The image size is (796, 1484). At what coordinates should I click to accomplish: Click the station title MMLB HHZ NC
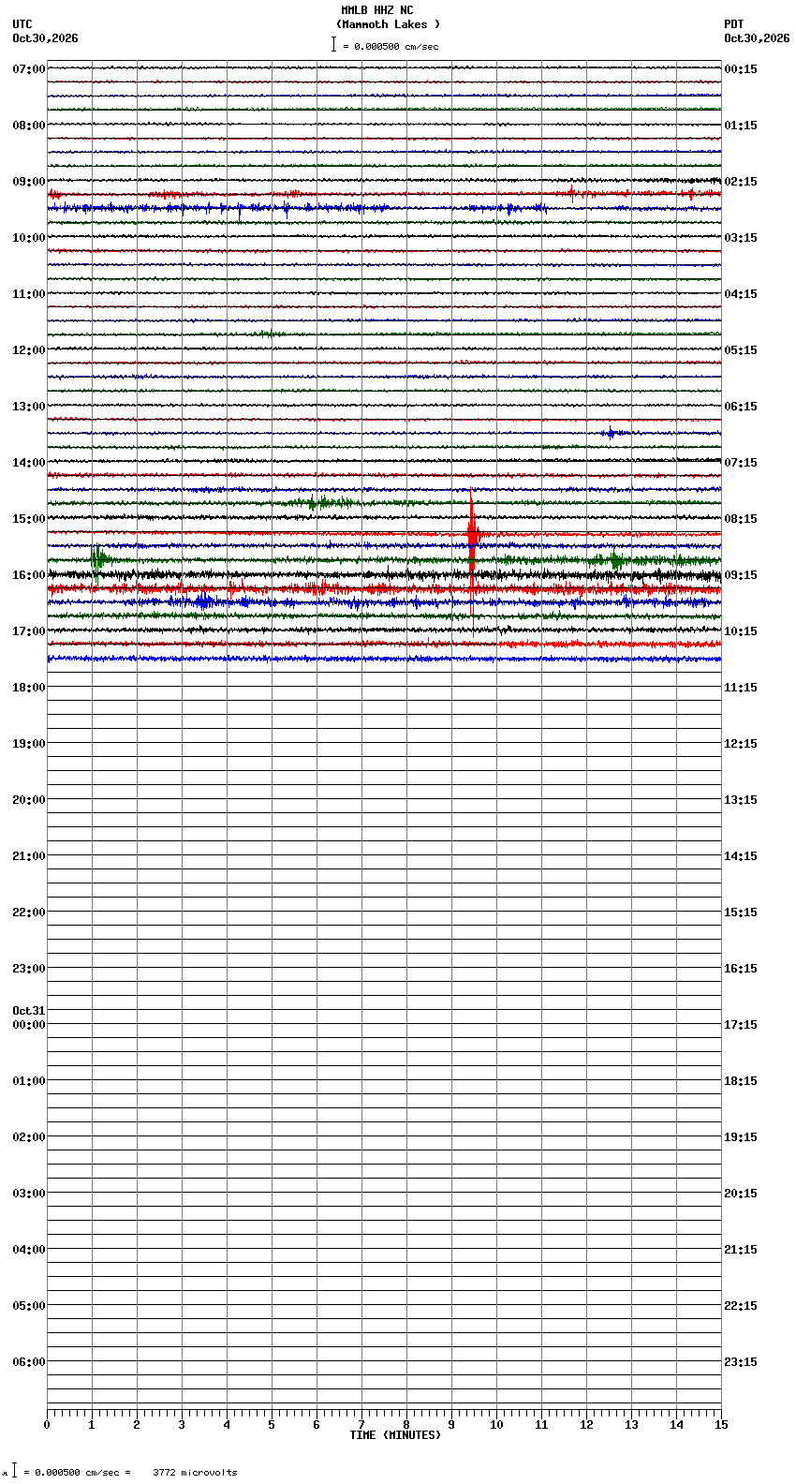(x=376, y=10)
